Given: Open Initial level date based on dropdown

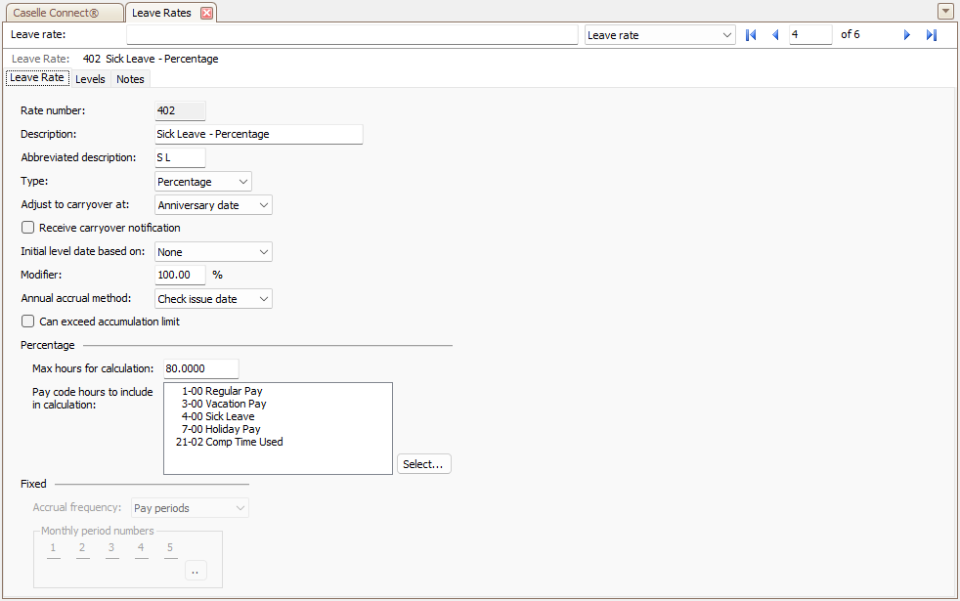Looking at the screenshot, I should [213, 251].
